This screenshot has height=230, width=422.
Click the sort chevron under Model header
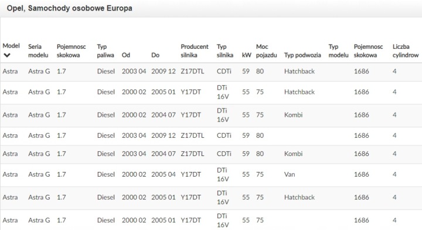7,55
